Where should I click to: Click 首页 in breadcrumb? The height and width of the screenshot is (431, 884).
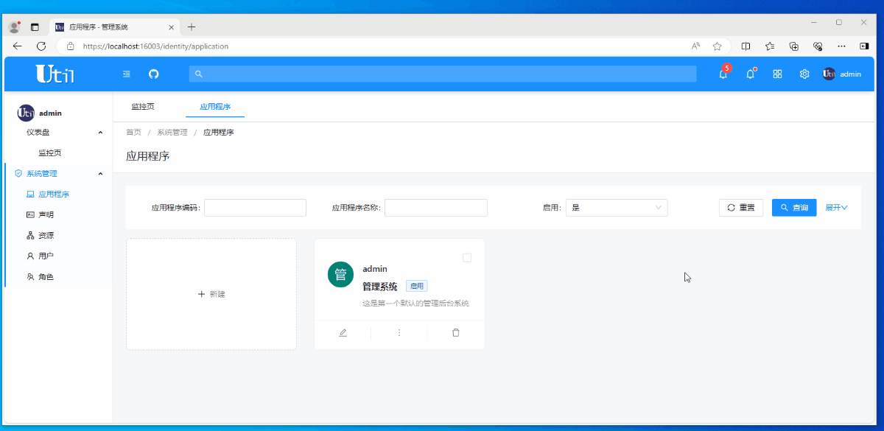[133, 133]
